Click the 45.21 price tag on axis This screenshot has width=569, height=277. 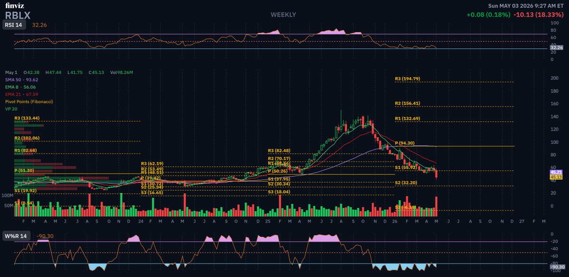(x=556, y=172)
